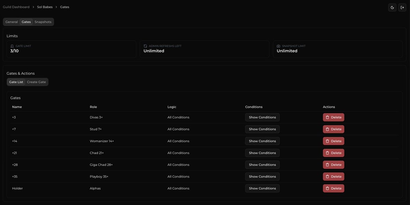Screen dimensions: 410x205
Task: Click the Gates breadcrumb item
Action: click(x=65, y=7)
